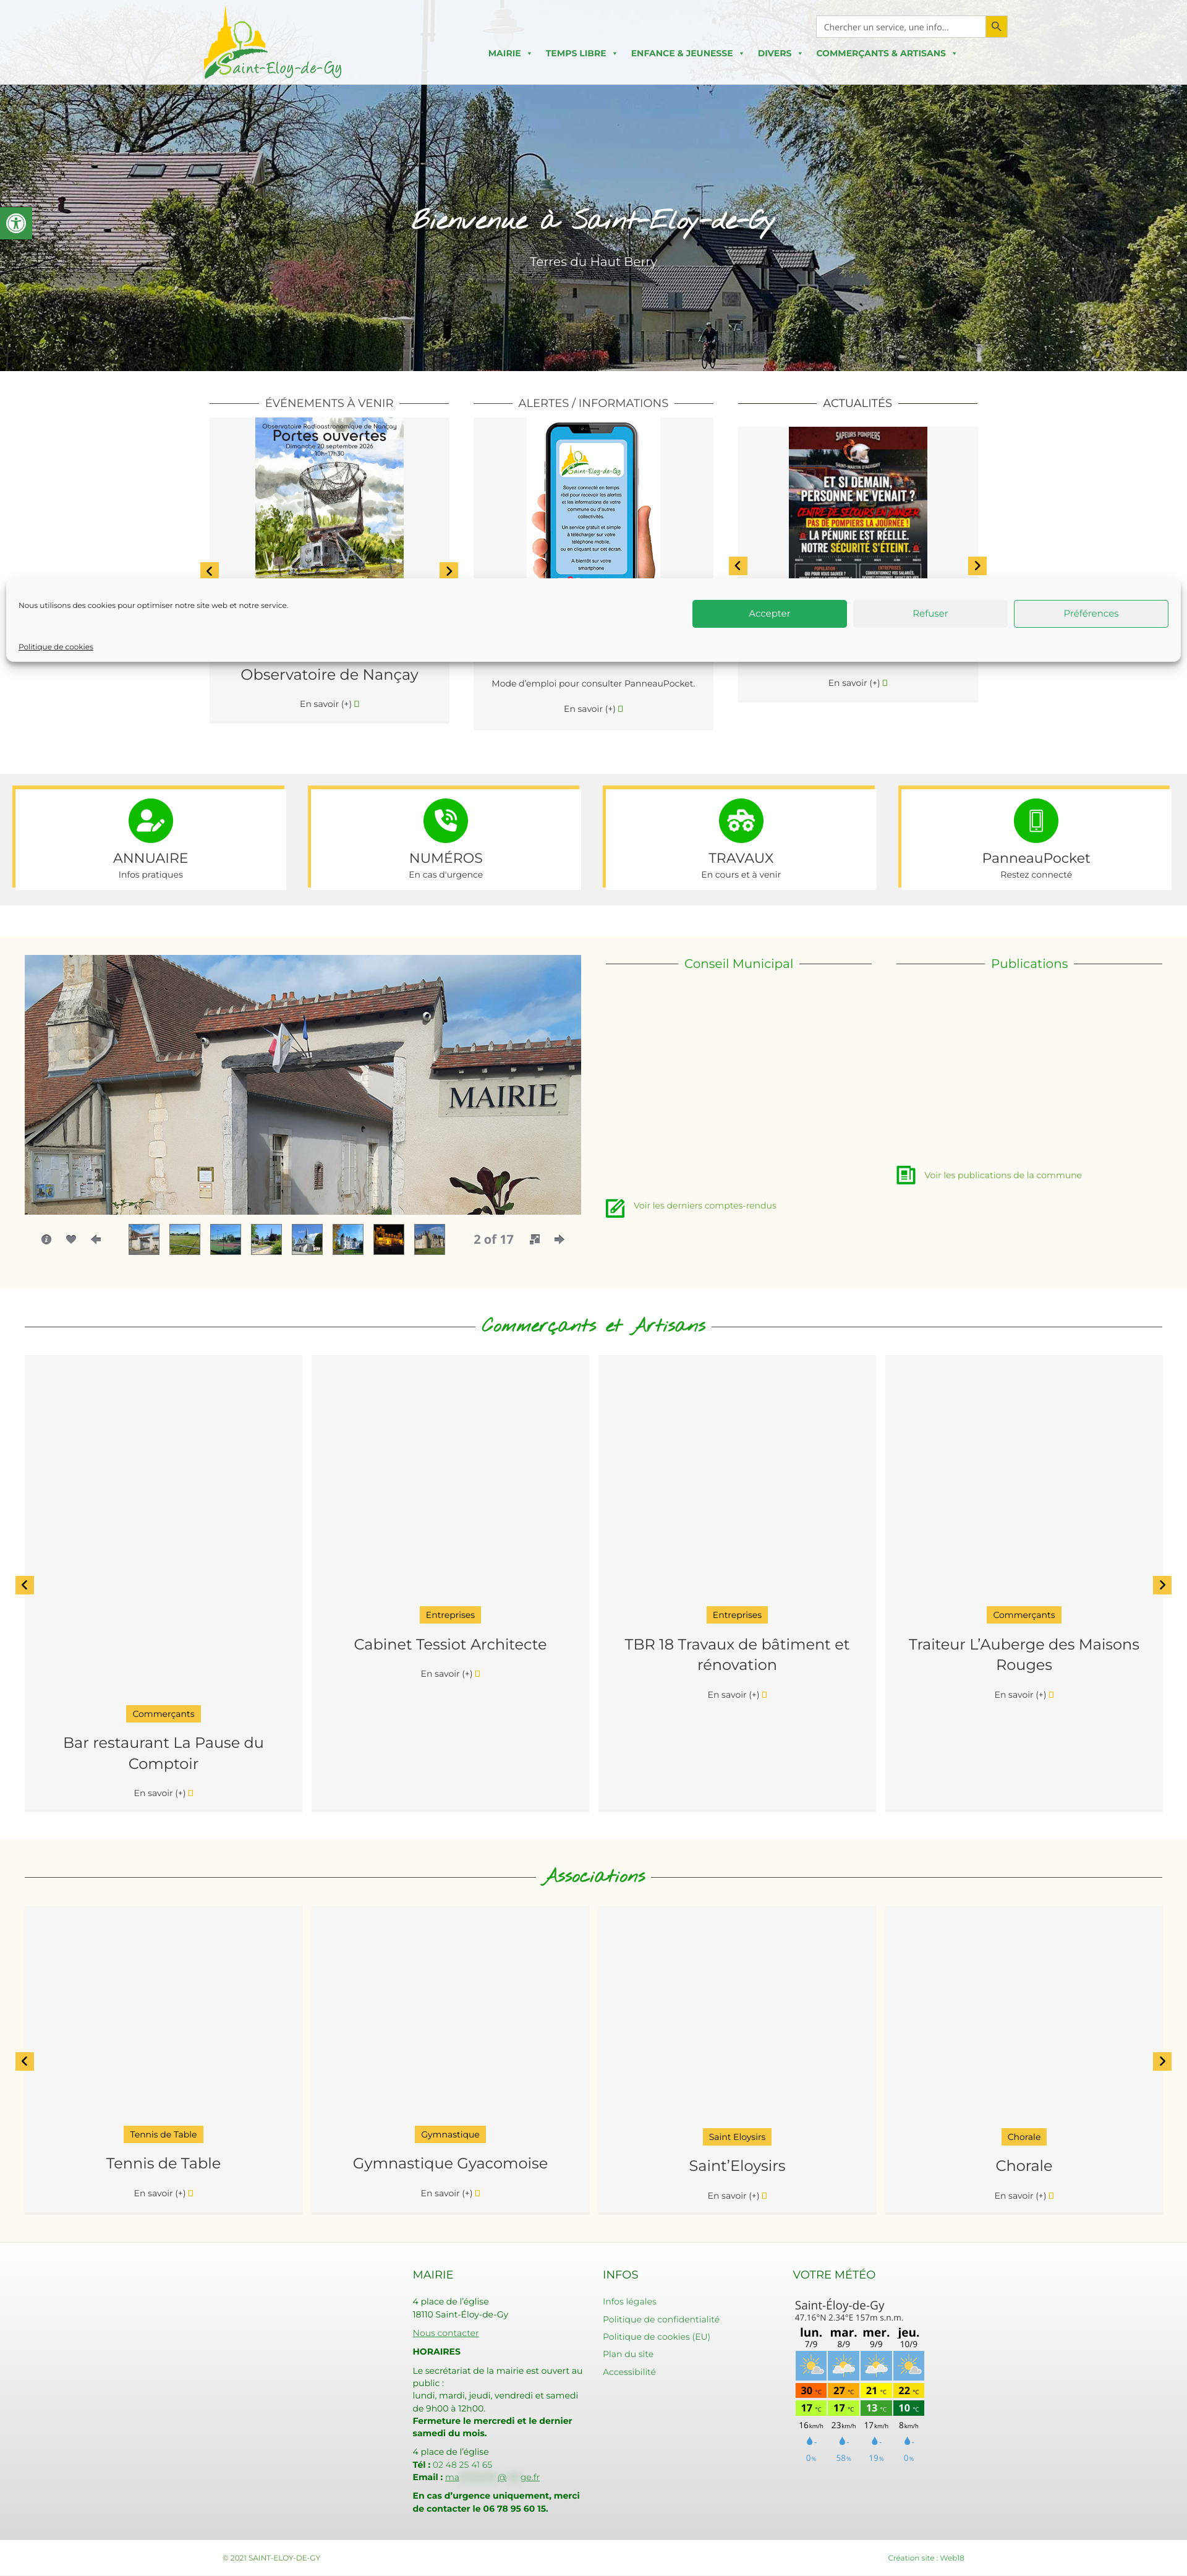Click the comptes-rendus pencil icon
The image size is (1187, 2576).
pyautogui.click(x=615, y=1208)
